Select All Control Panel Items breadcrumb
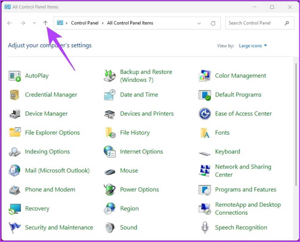The image size is (300, 242). (130, 23)
